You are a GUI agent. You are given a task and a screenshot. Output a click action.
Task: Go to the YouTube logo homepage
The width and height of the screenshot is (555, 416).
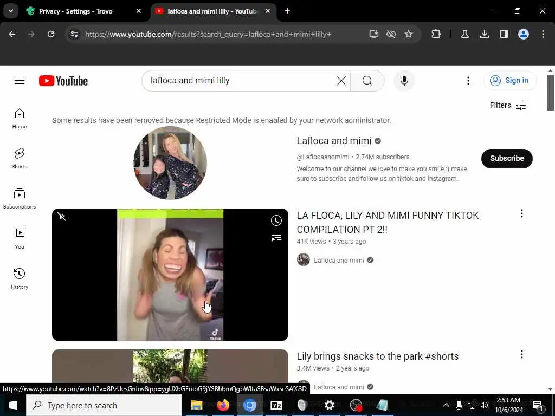tap(63, 81)
